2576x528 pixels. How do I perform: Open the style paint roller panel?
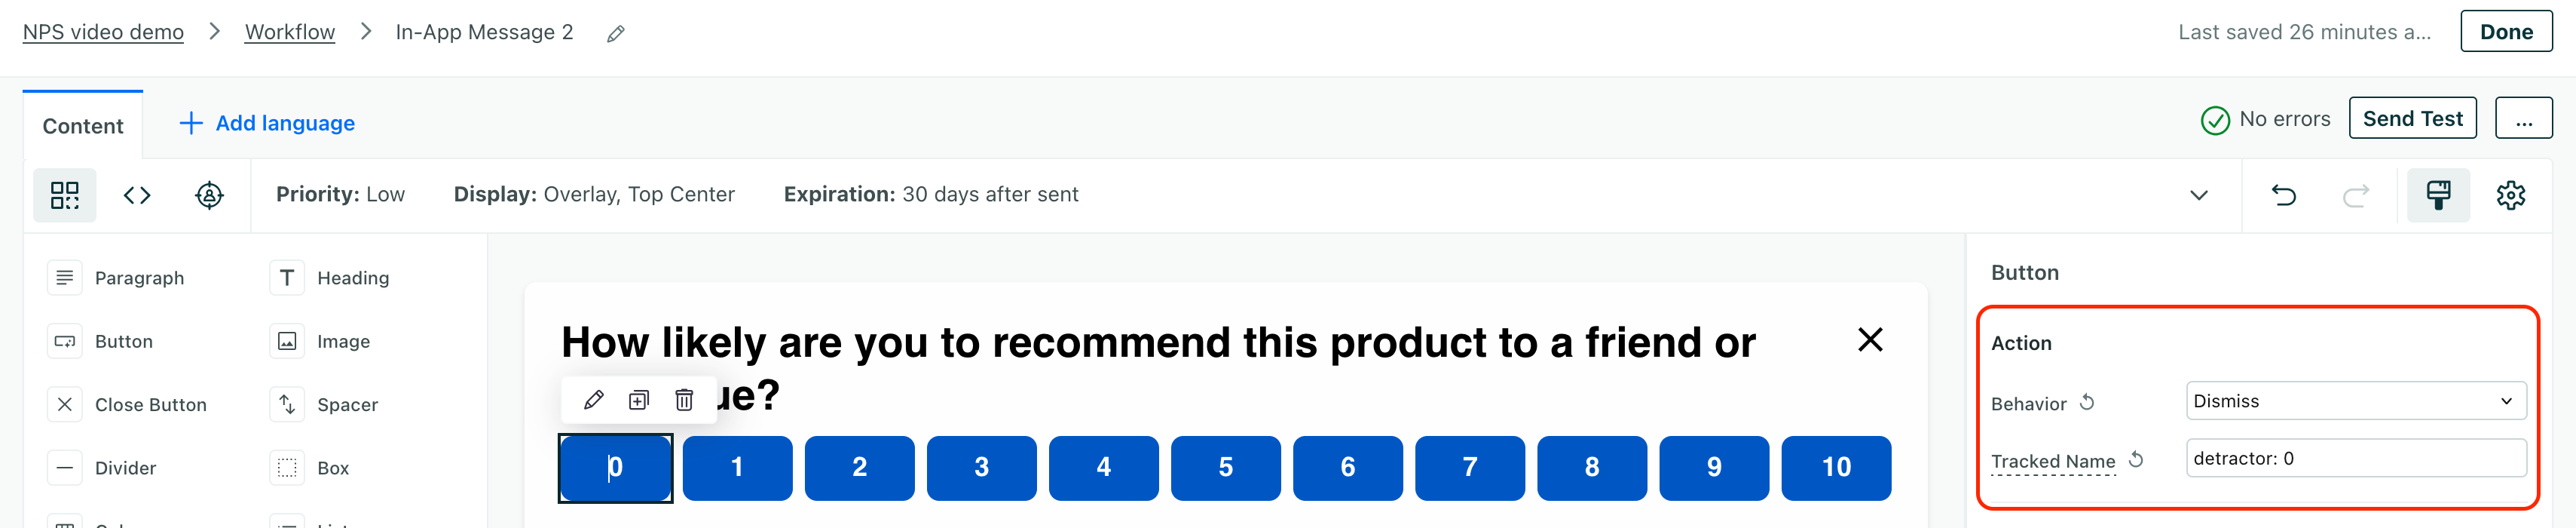click(2438, 195)
